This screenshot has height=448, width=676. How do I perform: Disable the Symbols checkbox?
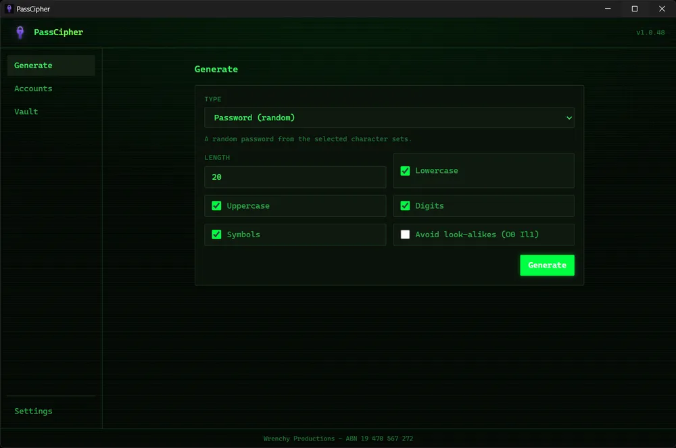[x=216, y=234]
